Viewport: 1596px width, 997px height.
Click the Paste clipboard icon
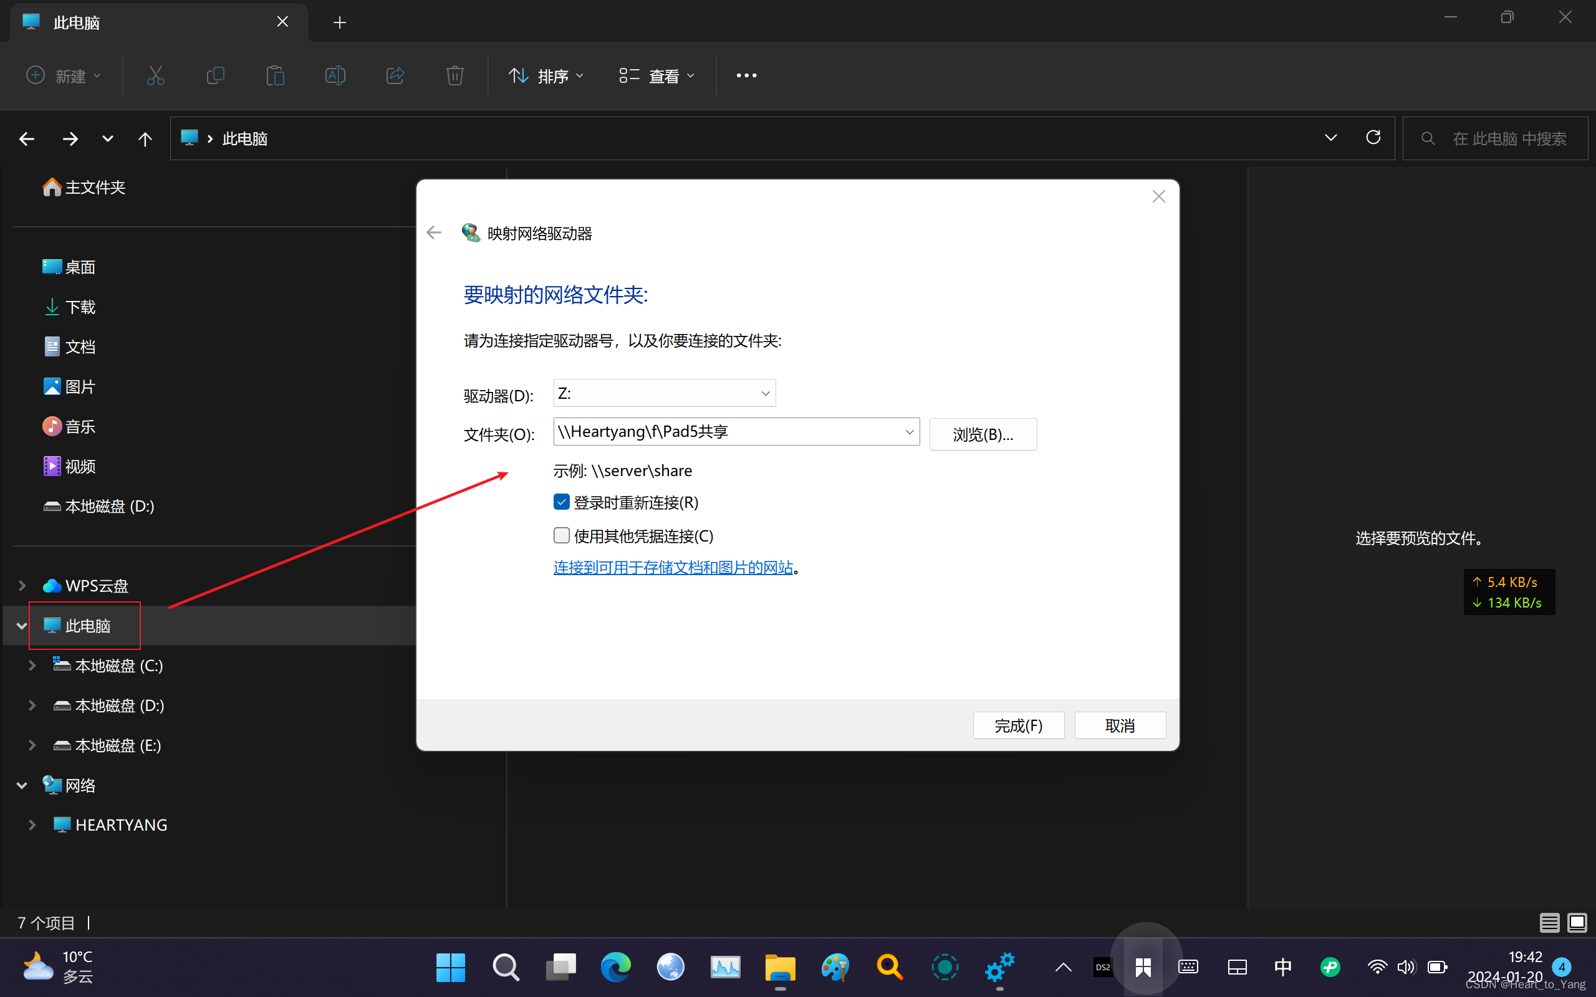coord(275,76)
